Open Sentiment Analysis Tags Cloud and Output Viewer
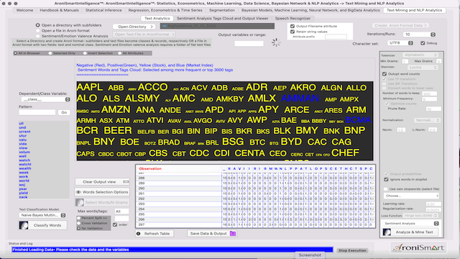 (x=222, y=18)
